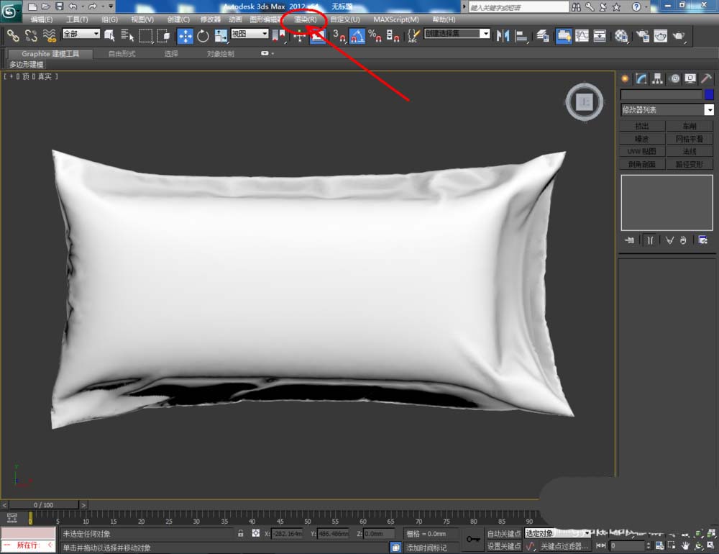Open the Utilities hammer panel
Image resolution: width=719 pixels, height=554 pixels.
coord(707,78)
